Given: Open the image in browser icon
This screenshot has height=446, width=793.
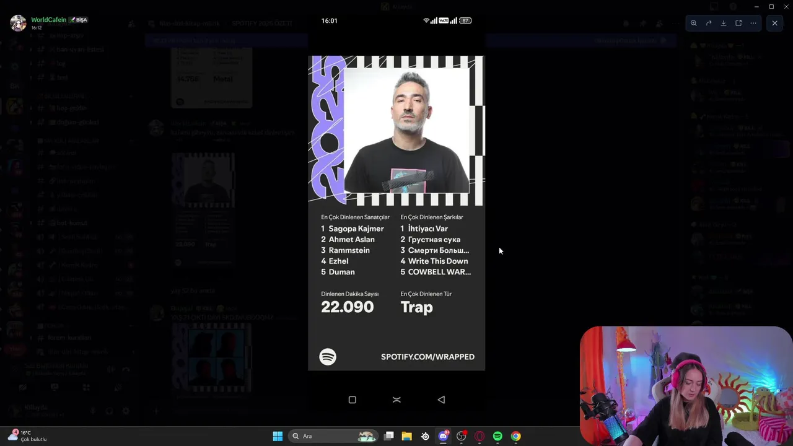Looking at the screenshot, I should click(x=738, y=23).
